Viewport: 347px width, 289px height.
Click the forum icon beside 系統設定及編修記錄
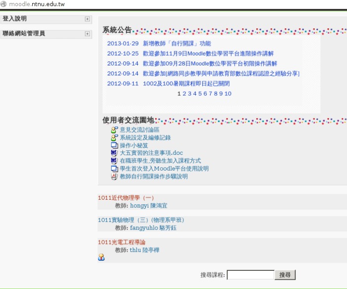pyautogui.click(x=114, y=138)
